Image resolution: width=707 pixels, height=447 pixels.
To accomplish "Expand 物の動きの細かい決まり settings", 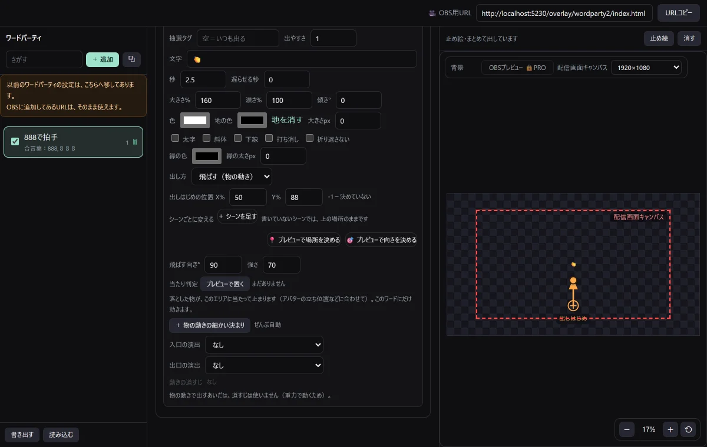I will coord(210,325).
